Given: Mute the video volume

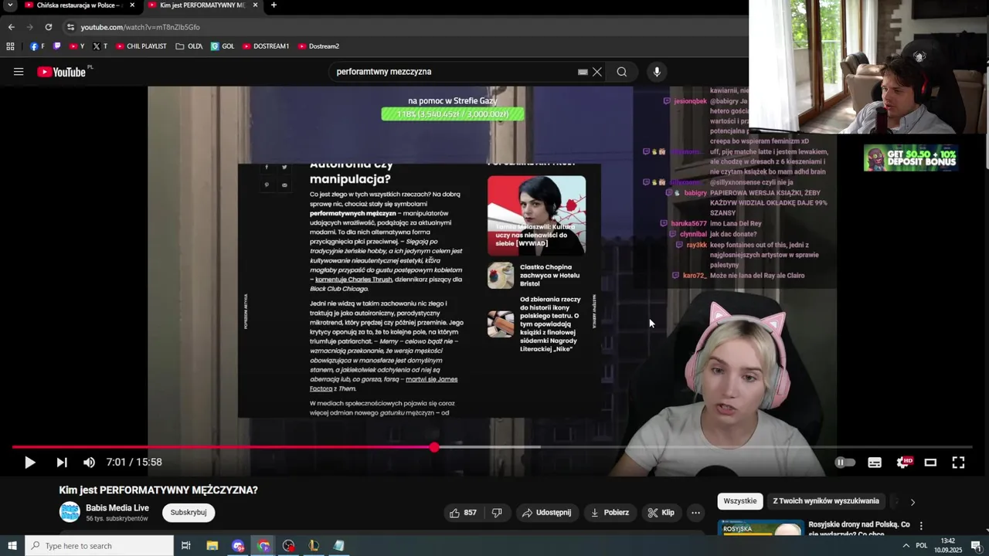Looking at the screenshot, I should pos(89,463).
